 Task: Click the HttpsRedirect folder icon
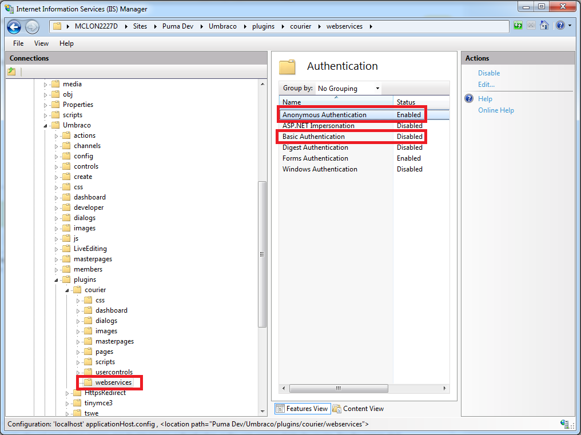[77, 392]
